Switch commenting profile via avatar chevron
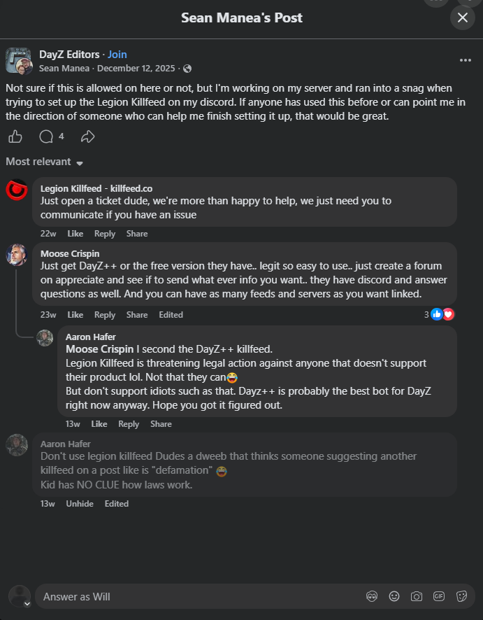This screenshot has height=620, width=483. (x=27, y=604)
